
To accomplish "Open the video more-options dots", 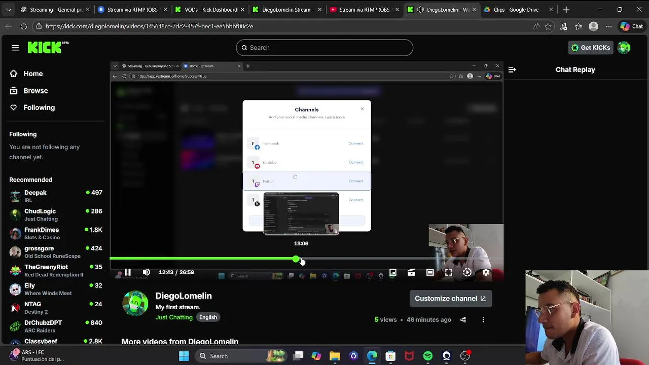I will (x=483, y=320).
